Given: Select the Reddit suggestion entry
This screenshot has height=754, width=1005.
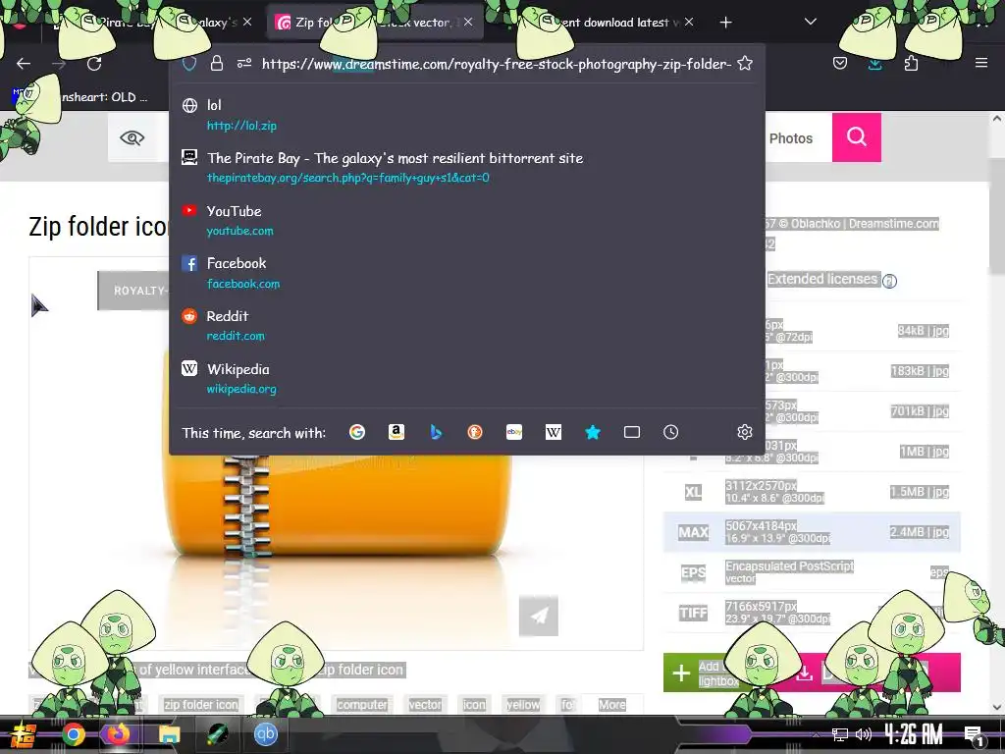Looking at the screenshot, I should [x=467, y=326].
